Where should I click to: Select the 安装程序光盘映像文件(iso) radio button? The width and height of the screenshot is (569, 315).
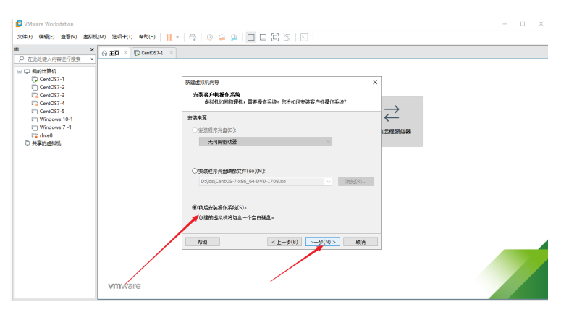(x=195, y=171)
